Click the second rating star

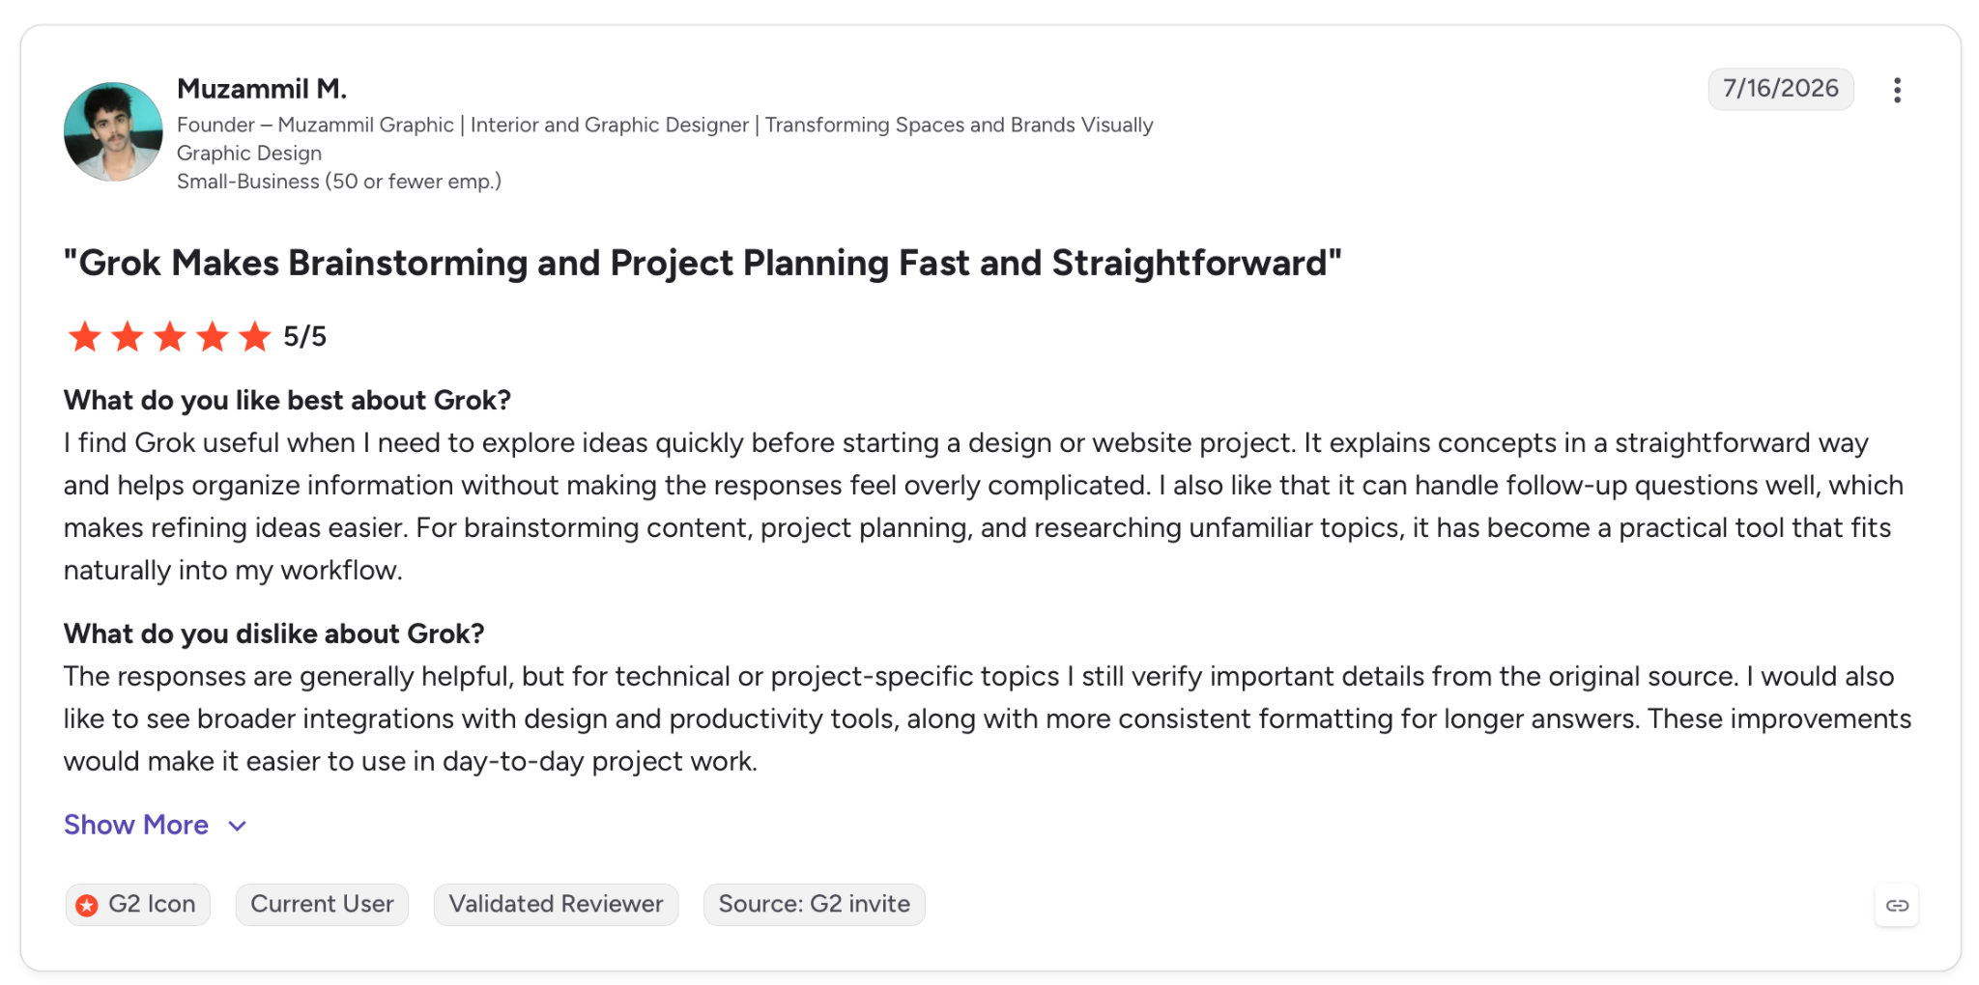click(128, 337)
